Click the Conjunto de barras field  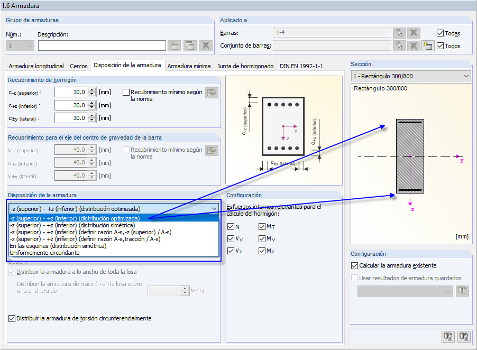[x=332, y=46]
